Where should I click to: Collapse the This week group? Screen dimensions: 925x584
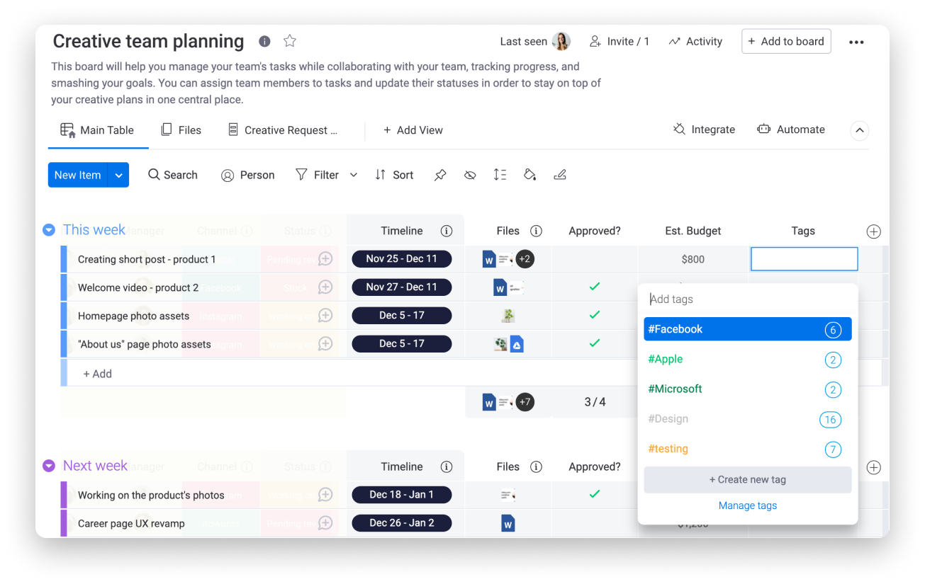pyautogui.click(x=49, y=230)
